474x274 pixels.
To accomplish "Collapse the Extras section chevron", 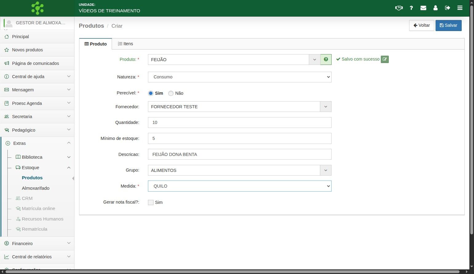I will pos(69,143).
